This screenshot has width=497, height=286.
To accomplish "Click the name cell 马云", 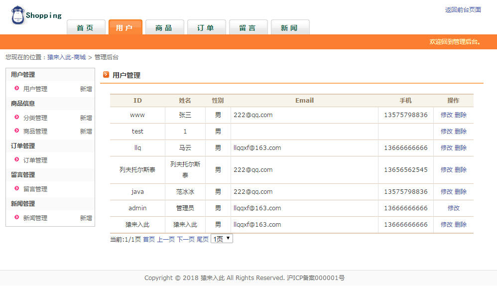I will (x=185, y=148).
